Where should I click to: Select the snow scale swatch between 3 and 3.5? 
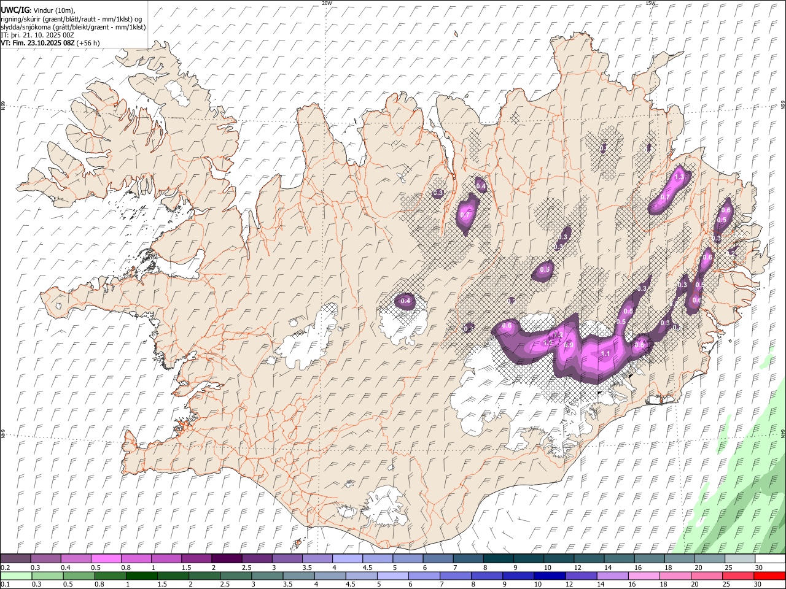click(287, 559)
